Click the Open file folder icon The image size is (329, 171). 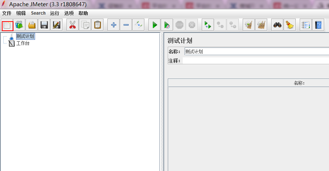click(x=32, y=25)
